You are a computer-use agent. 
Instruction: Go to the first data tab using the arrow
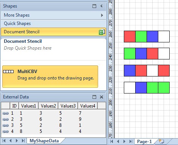4,141
